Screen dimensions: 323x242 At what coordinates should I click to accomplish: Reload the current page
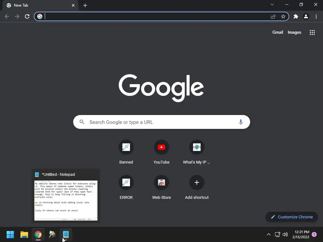click(27, 16)
